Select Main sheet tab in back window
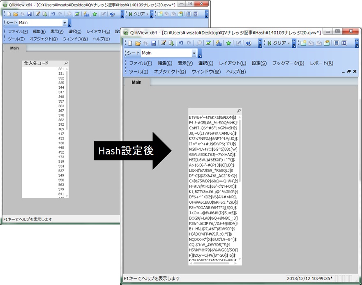362x285 pixels. click(14, 48)
